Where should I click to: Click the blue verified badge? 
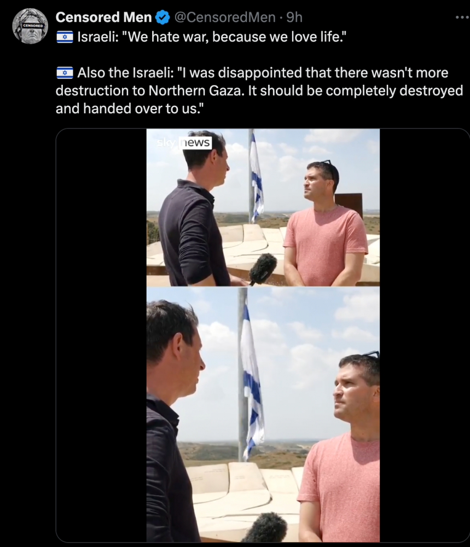163,18
